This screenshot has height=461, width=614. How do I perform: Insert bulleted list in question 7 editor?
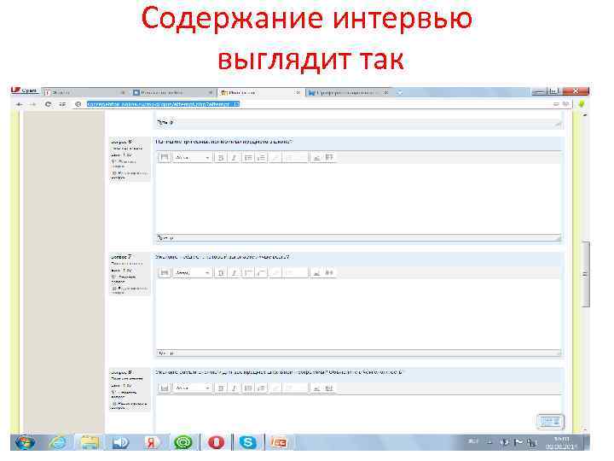point(248,272)
